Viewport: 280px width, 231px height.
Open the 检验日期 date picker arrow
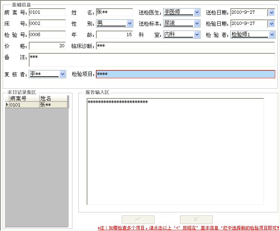pyautogui.click(x=271, y=23)
